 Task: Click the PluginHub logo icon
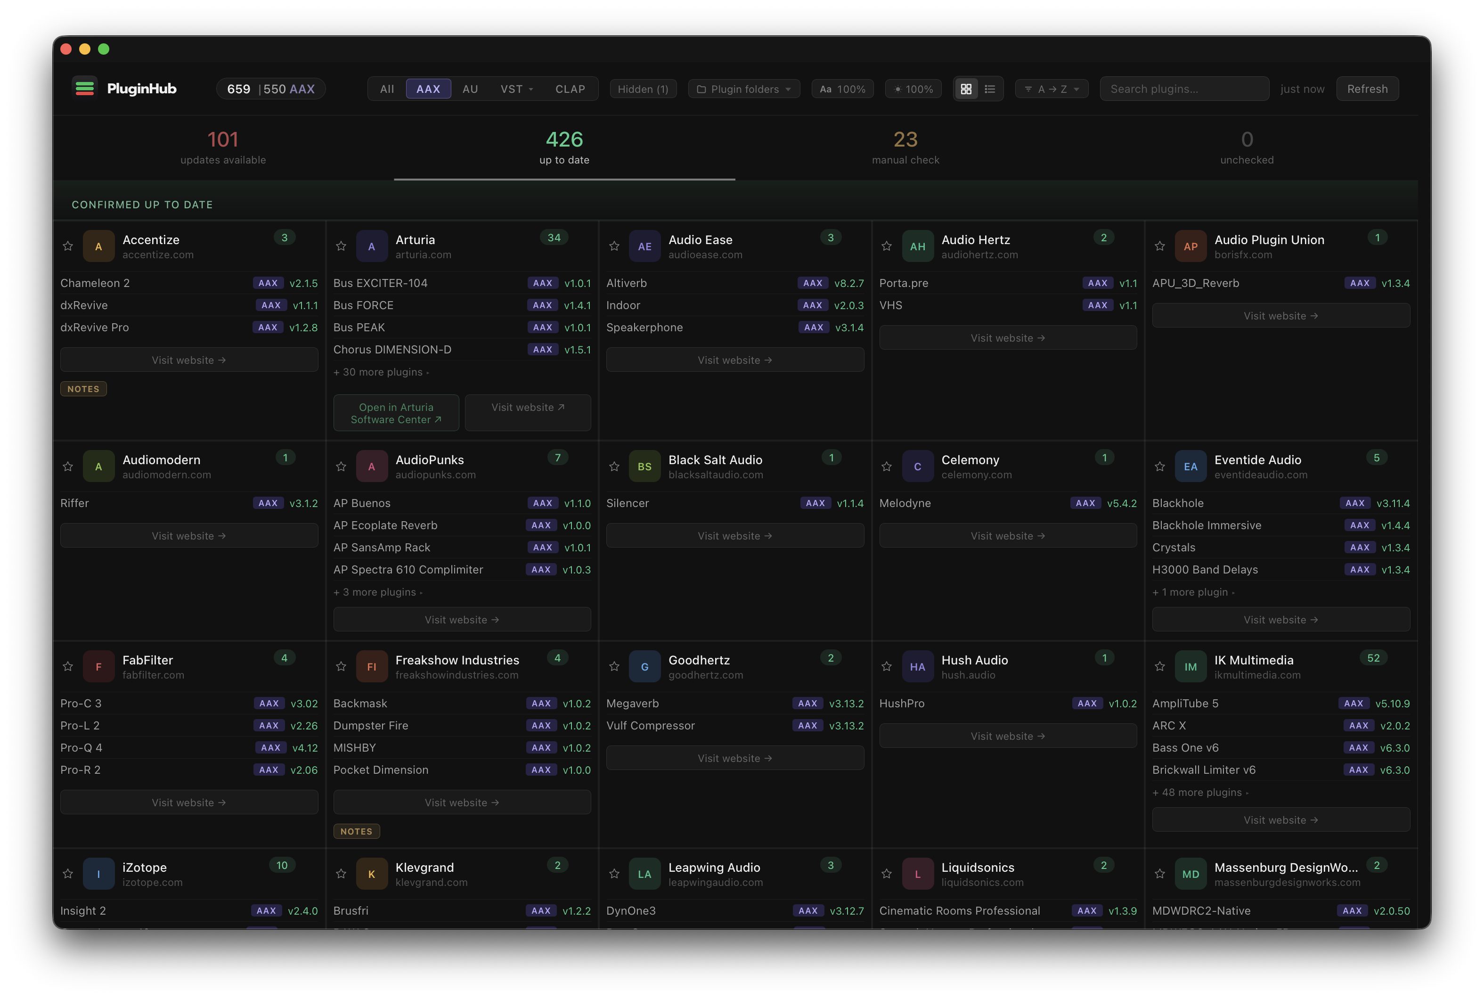[x=85, y=89]
